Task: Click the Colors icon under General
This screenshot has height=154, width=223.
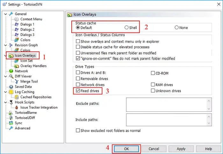Action: (17, 40)
